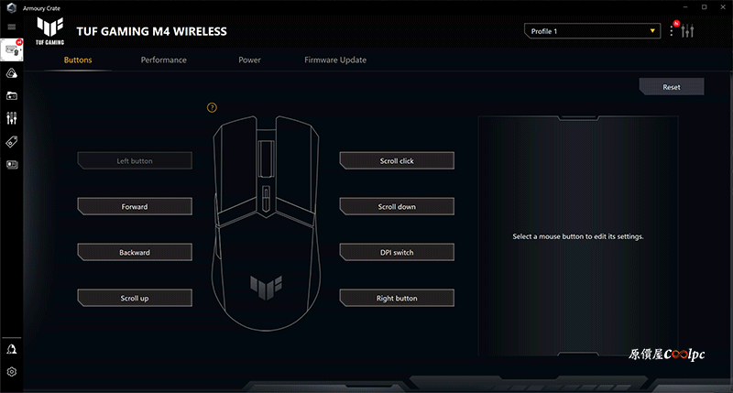Open the Game Library sidebar icon
Image resolution: width=733 pixels, height=393 pixels.
click(12, 96)
